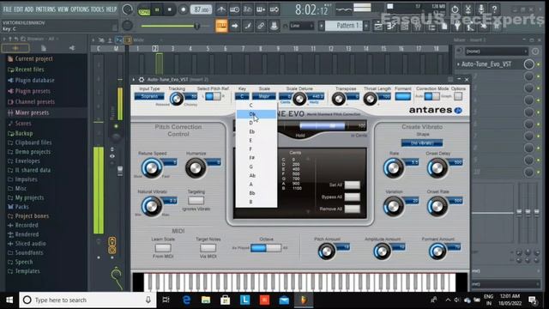549x309 pixels.
Task: Toggle the song/pattern mode button
Action: (144, 9)
